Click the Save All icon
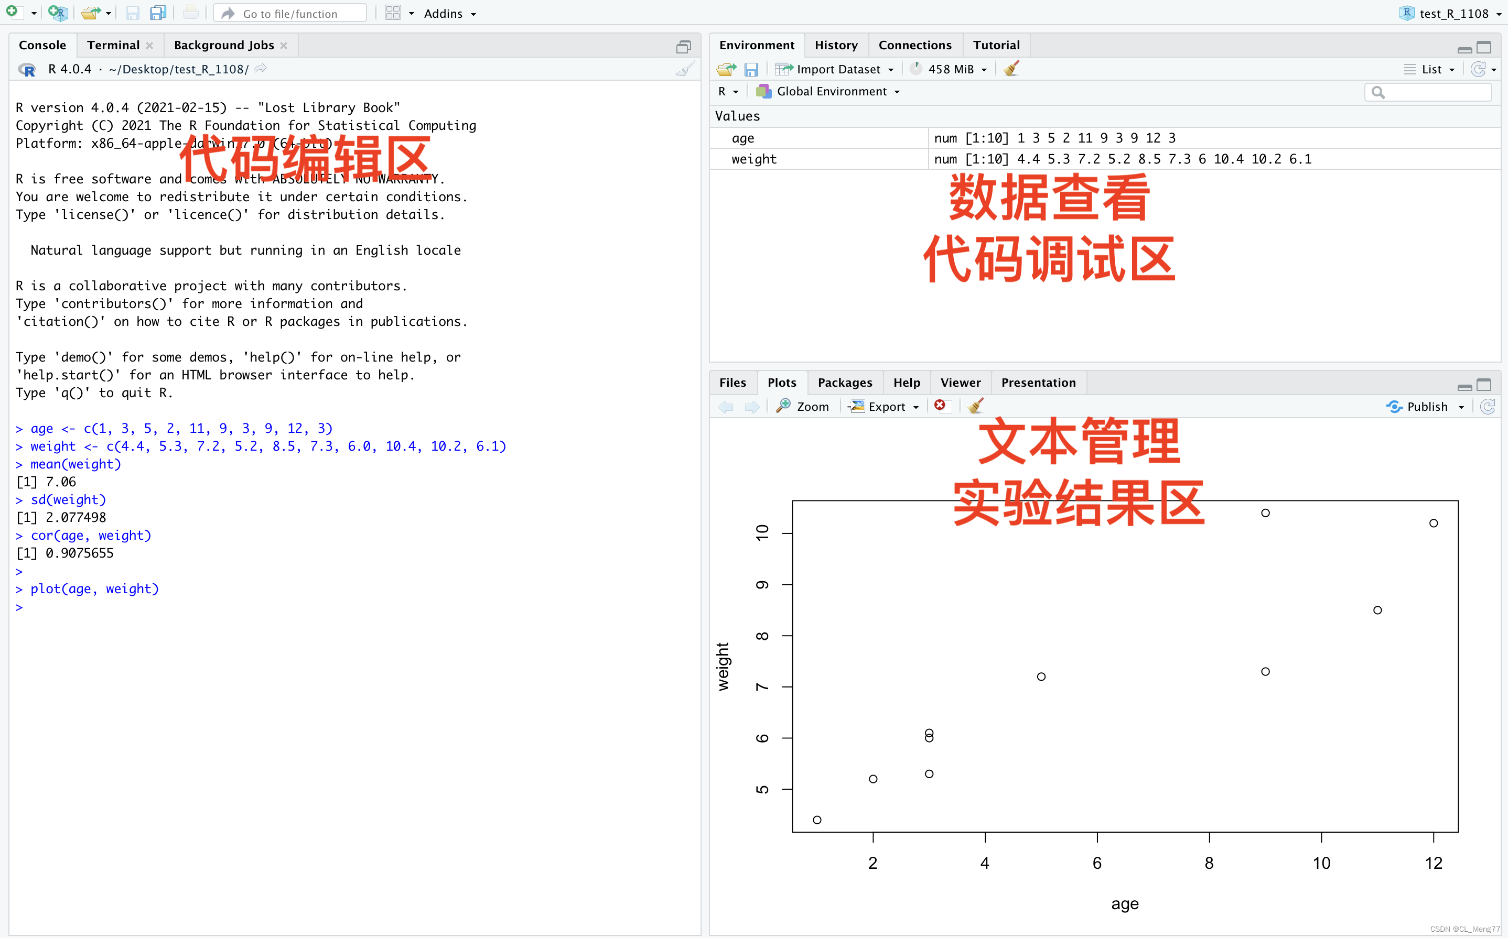This screenshot has width=1508, height=938. (x=158, y=13)
